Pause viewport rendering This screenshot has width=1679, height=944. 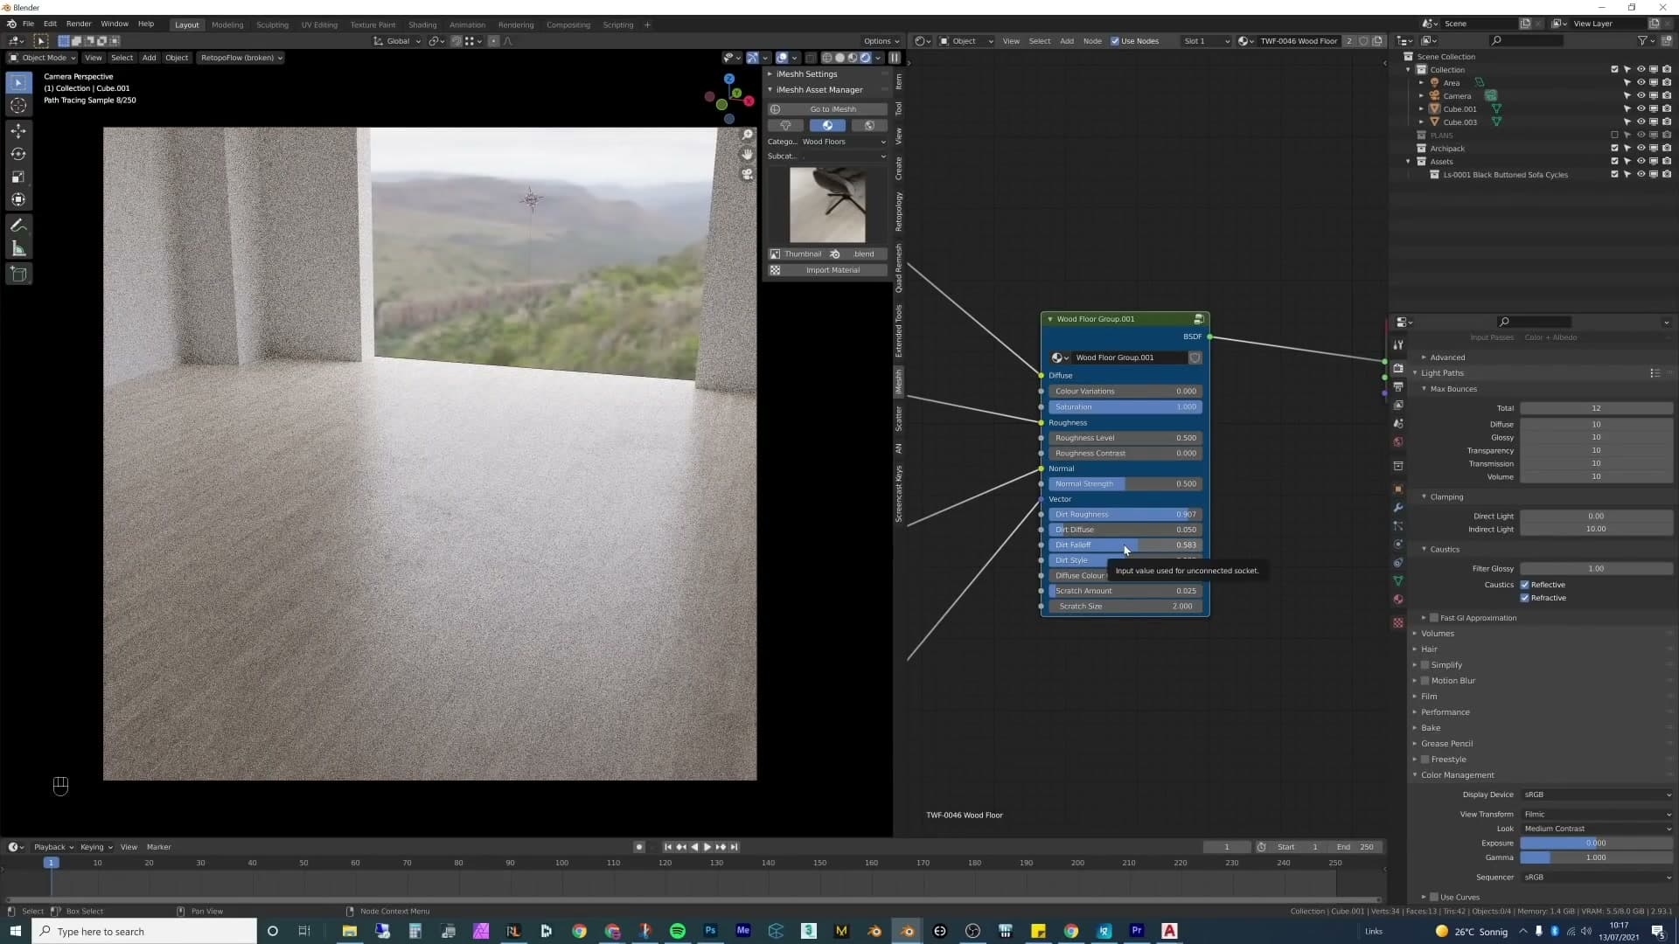(x=895, y=58)
